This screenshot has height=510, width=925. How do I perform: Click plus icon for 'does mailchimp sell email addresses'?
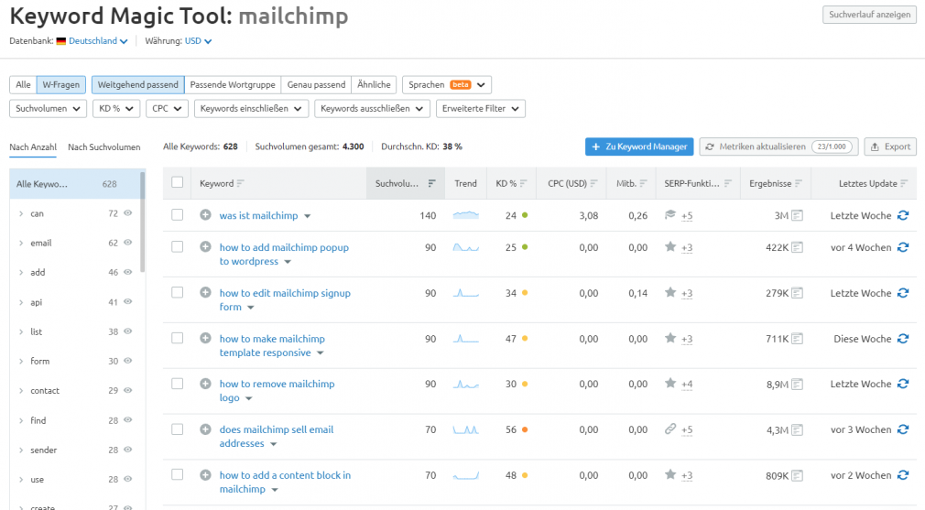(205, 429)
